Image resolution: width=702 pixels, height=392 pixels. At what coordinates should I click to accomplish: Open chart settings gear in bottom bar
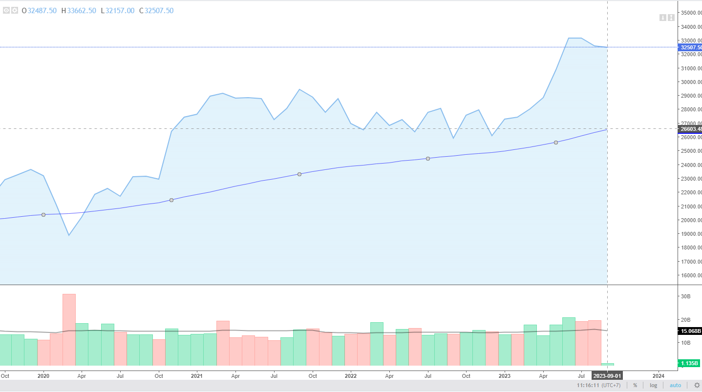(x=697, y=385)
